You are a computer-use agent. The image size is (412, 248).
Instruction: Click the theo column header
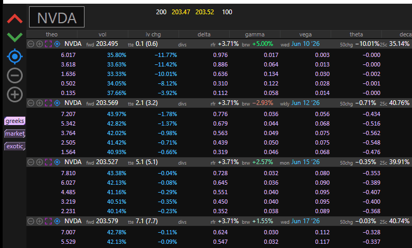tap(52, 34)
